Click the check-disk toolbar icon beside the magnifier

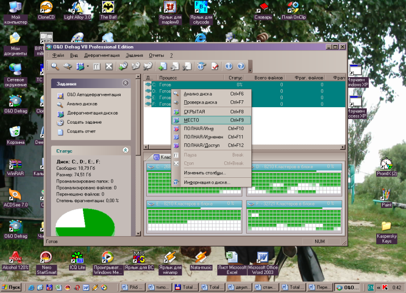coord(68,66)
